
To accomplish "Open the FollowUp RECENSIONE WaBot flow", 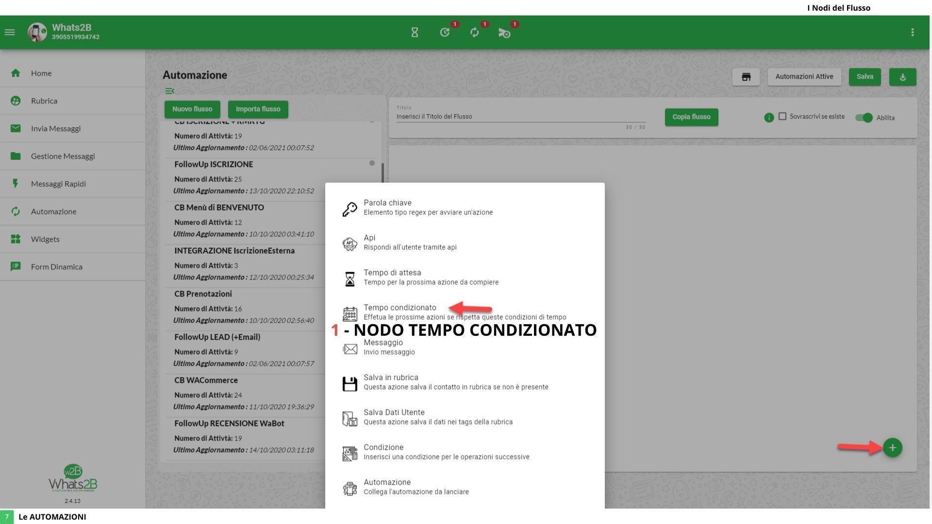I will (245, 439).
